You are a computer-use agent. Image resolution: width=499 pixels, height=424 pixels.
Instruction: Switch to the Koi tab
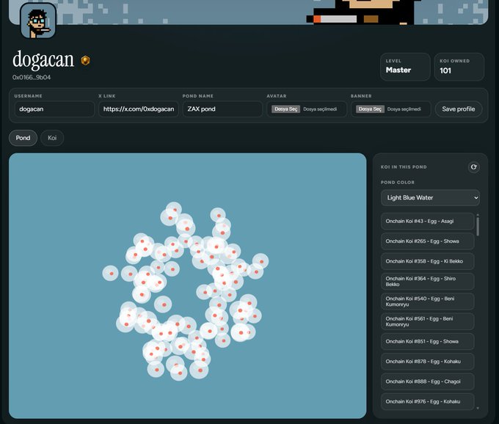pos(52,138)
